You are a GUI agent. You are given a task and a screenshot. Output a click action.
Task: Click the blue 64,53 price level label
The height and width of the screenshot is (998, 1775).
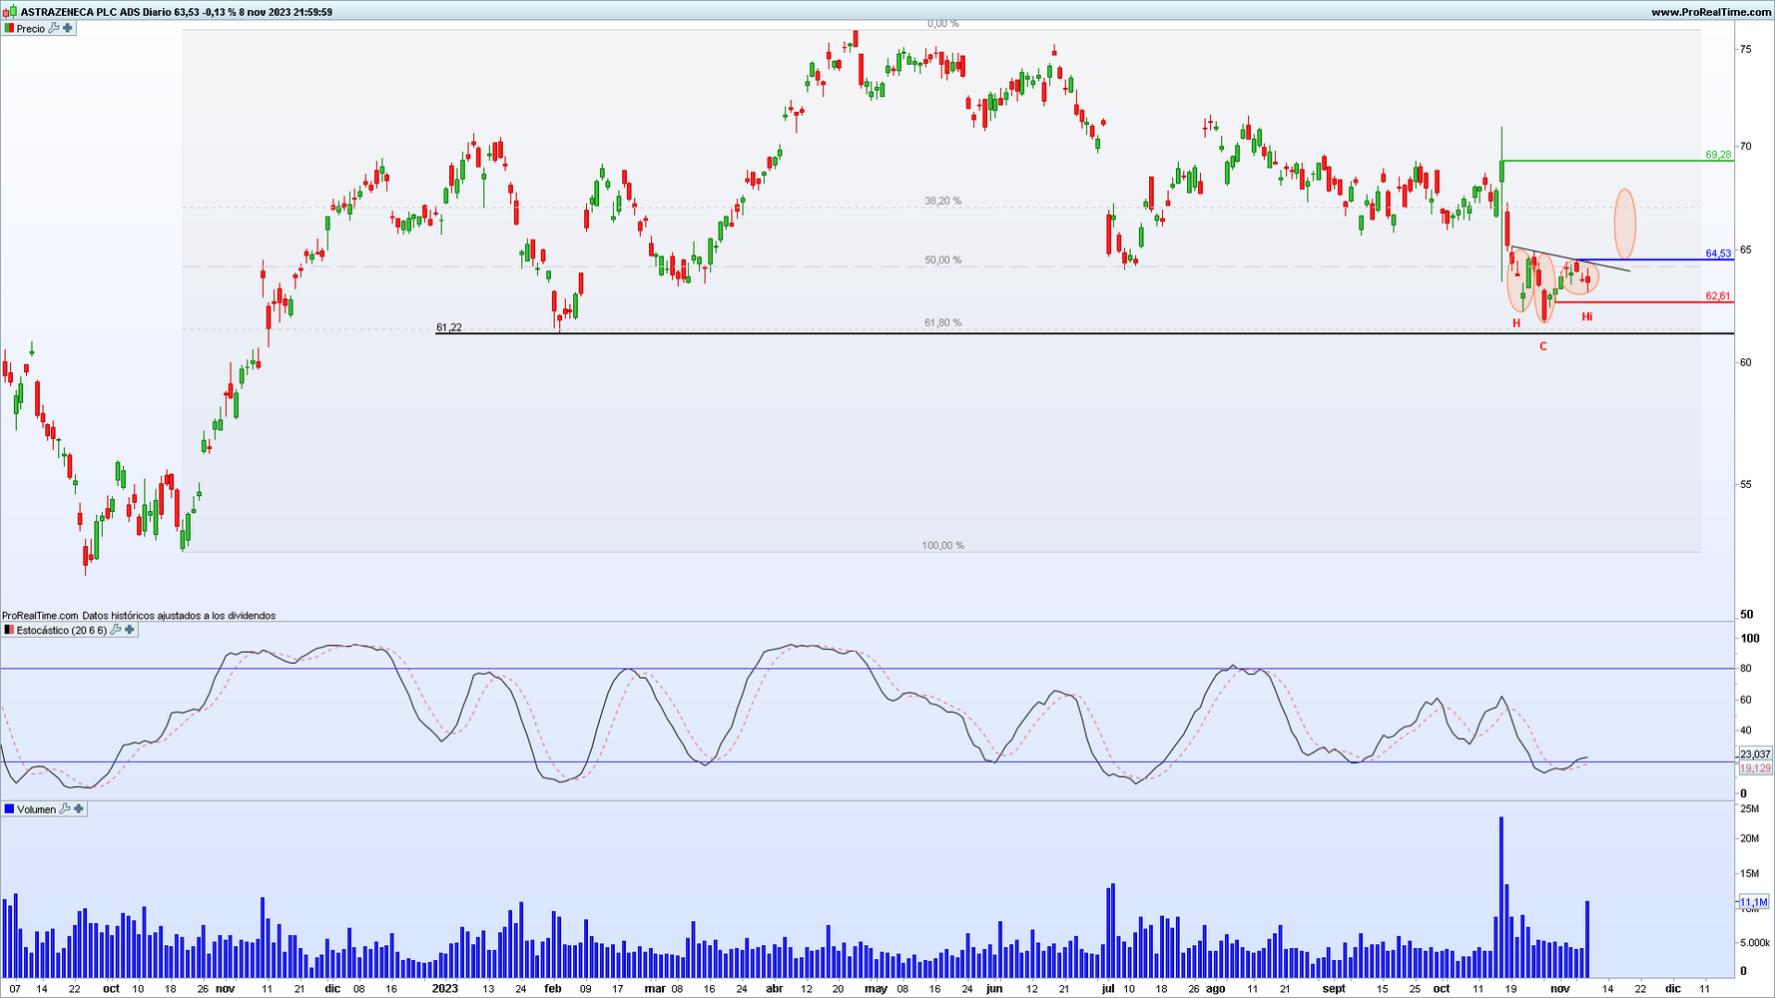coord(1718,253)
